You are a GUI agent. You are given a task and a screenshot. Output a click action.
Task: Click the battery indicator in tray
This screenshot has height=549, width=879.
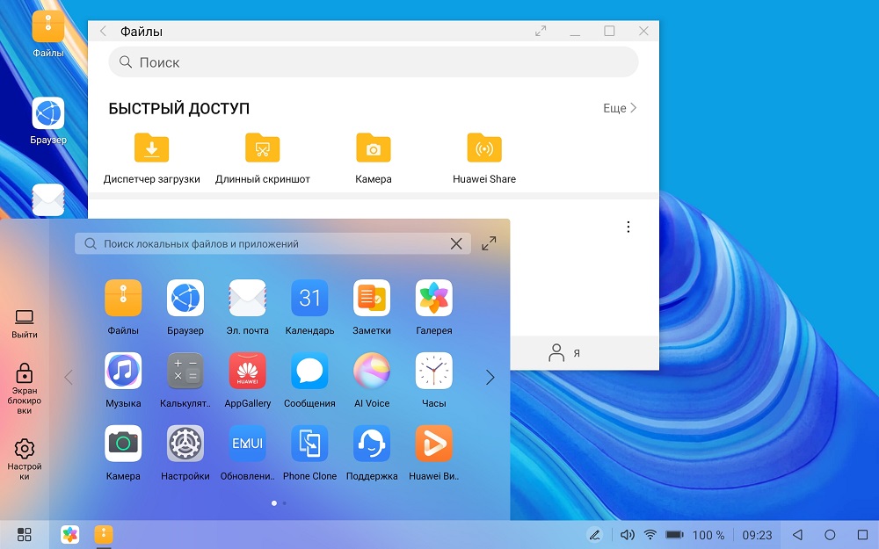pos(674,534)
